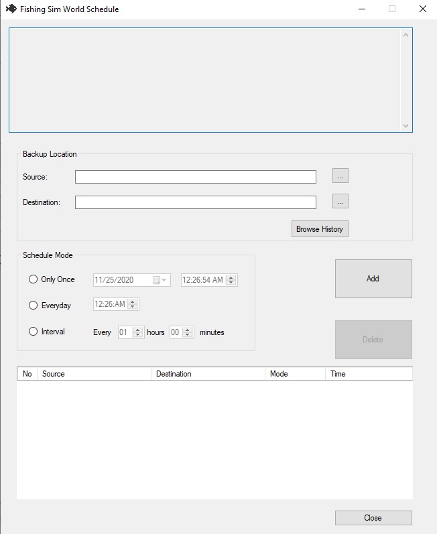Image resolution: width=437 pixels, height=534 pixels.
Task: Close the window using title bar X
Action: (423, 9)
